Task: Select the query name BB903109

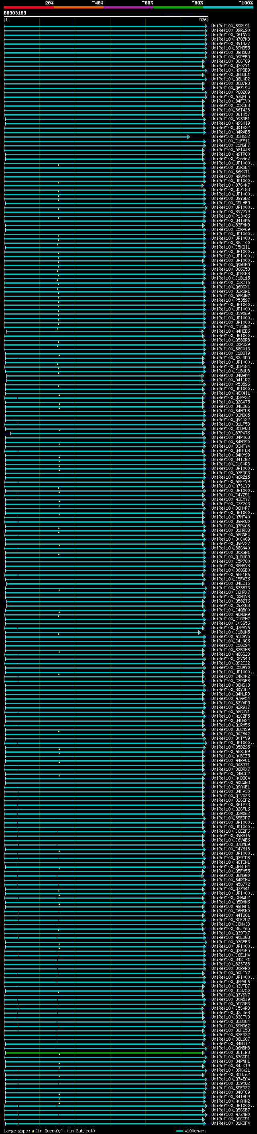Action: pyautogui.click(x=15, y=13)
